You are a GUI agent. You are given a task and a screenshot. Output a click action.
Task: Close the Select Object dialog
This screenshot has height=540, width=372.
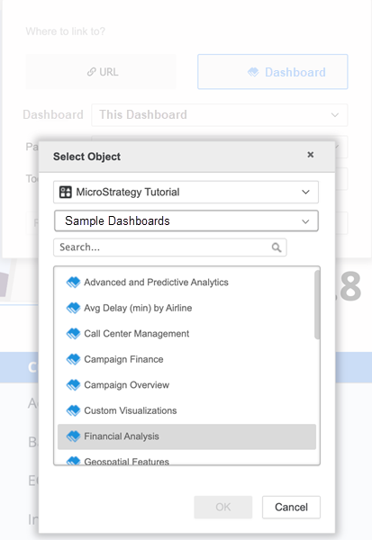pos(310,155)
